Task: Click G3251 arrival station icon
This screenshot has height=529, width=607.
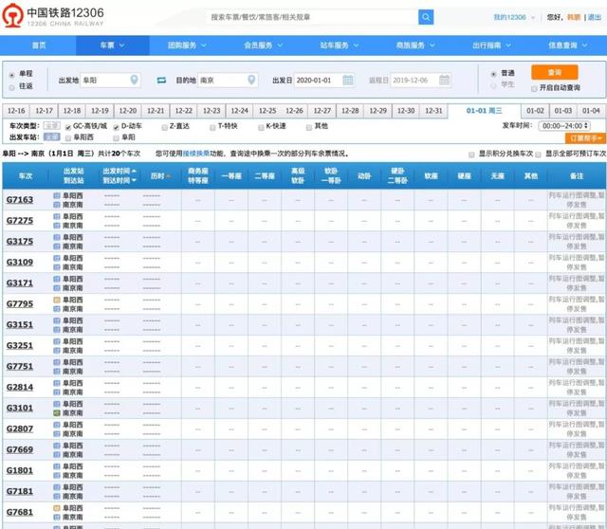Action: 57,350
